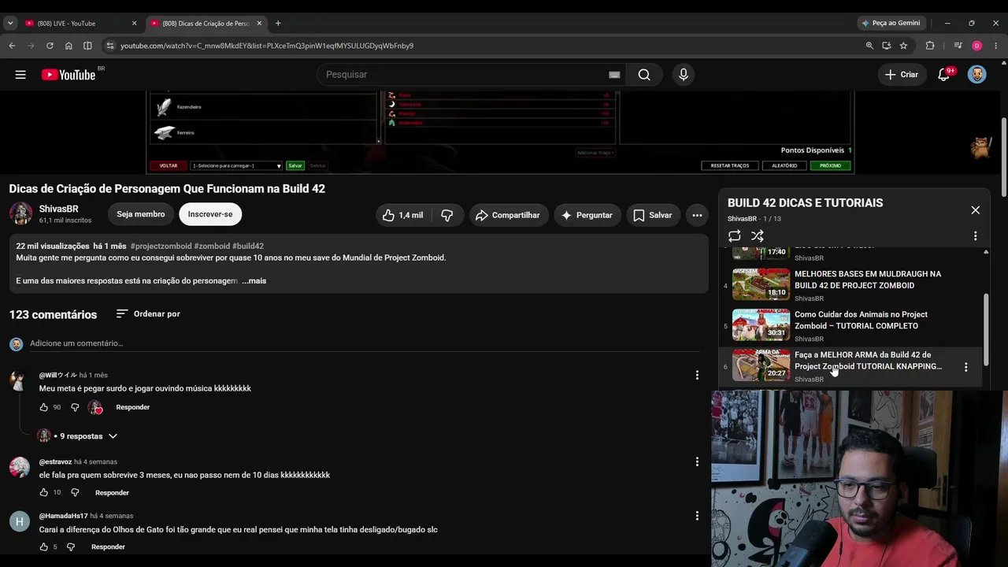
Task: Open YouTube notifications bell
Action: [x=944, y=75]
